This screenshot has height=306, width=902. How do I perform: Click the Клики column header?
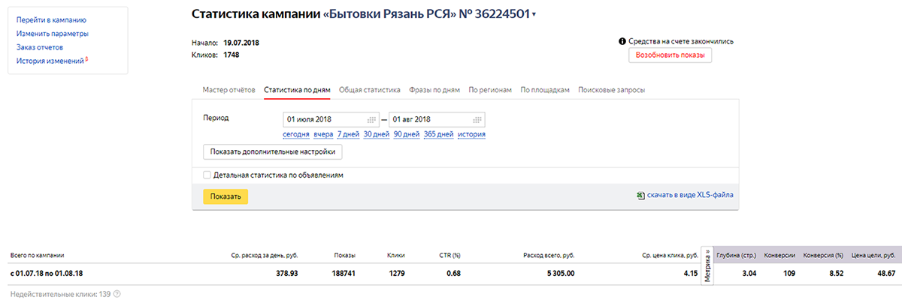pos(396,255)
